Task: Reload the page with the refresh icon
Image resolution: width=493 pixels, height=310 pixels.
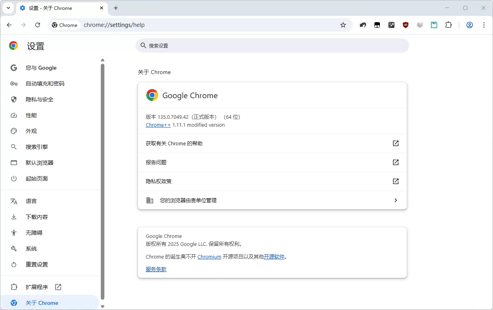Action: 38,25
